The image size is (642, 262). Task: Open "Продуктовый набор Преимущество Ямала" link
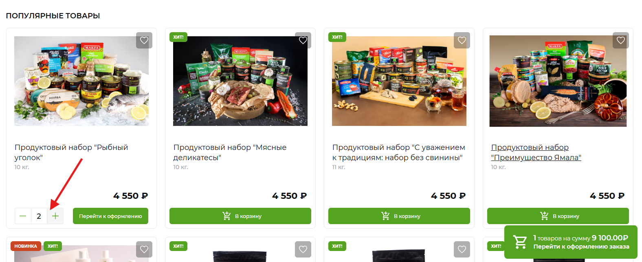pos(536,152)
